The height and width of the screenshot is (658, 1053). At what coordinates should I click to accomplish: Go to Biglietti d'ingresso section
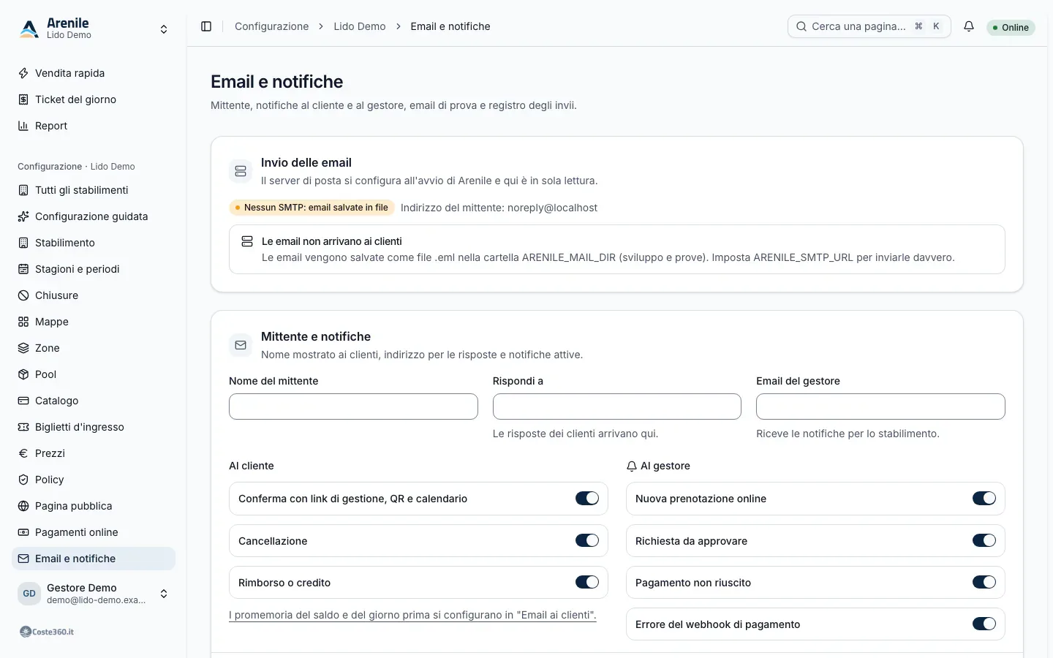click(x=94, y=427)
